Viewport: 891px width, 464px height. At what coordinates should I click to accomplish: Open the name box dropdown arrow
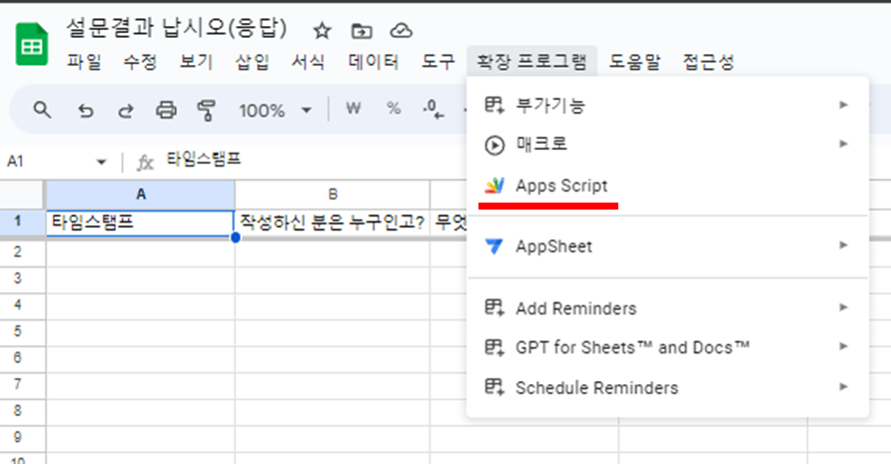click(x=101, y=163)
